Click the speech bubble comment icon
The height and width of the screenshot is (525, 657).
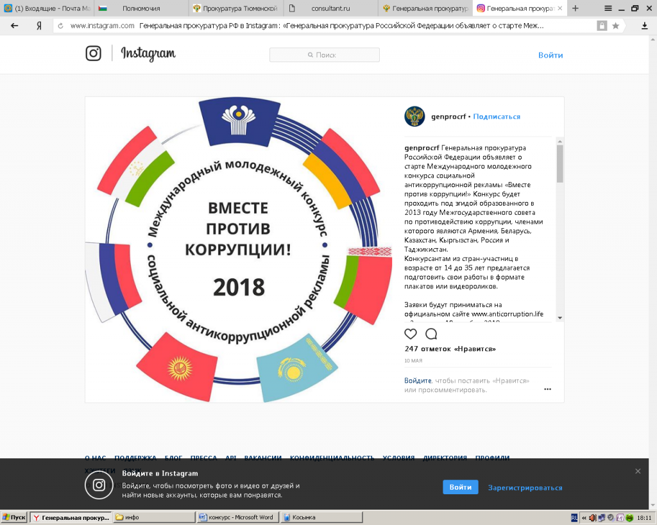pyautogui.click(x=431, y=334)
